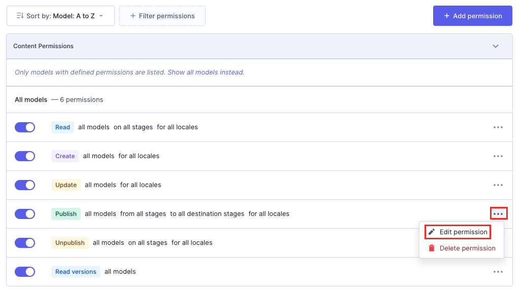Open the Sort by Model A to Z dropdown
522x290 pixels.
[x=60, y=16]
